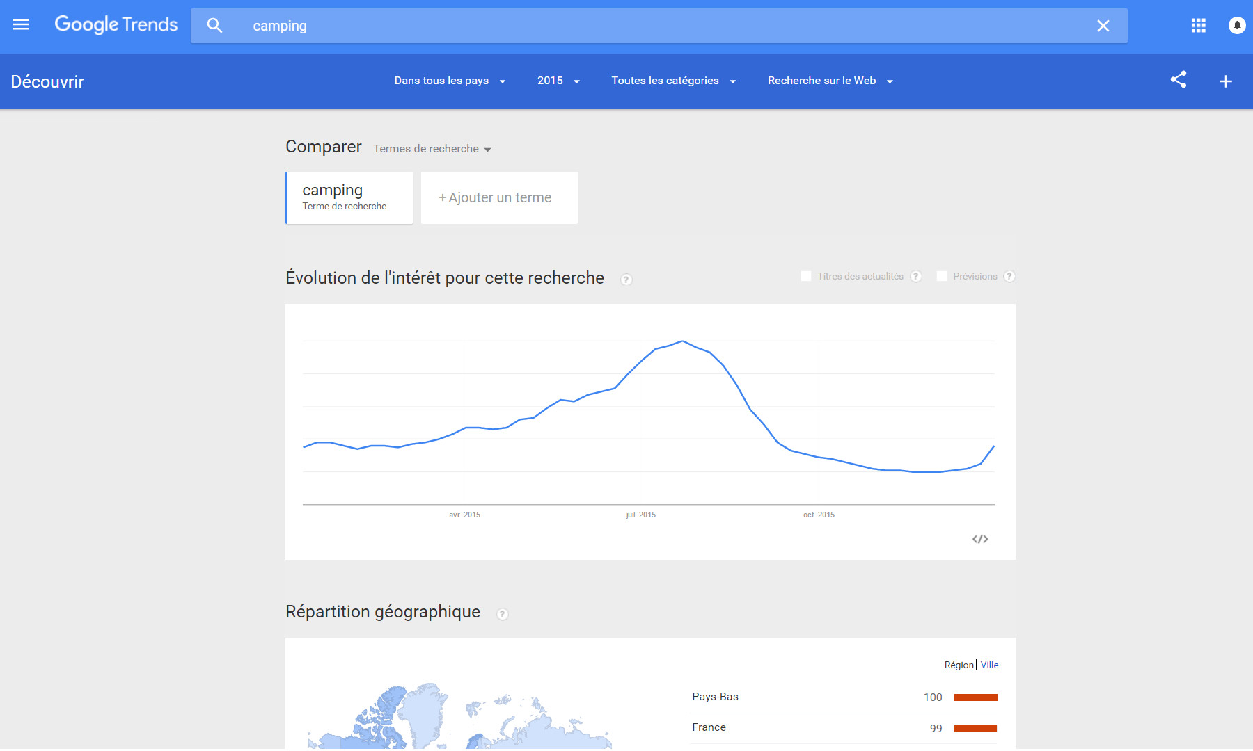Expand the Toutes les catégories dropdown
The height and width of the screenshot is (751, 1253).
click(673, 81)
